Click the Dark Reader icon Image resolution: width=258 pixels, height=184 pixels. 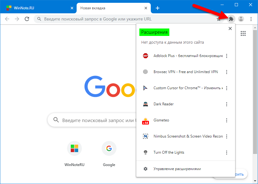click(146, 104)
